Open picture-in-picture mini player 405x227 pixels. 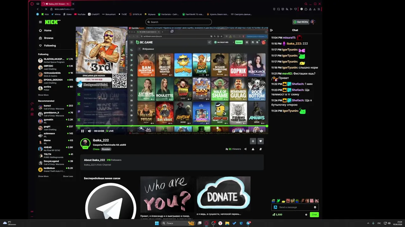(234, 131)
